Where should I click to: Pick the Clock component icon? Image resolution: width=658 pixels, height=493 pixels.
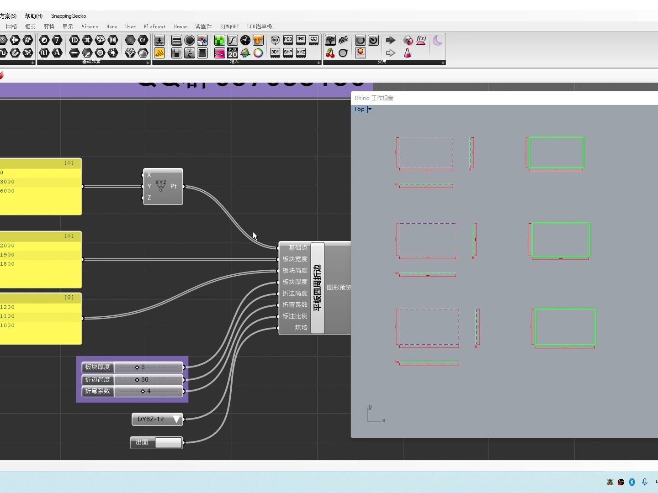(x=245, y=40)
